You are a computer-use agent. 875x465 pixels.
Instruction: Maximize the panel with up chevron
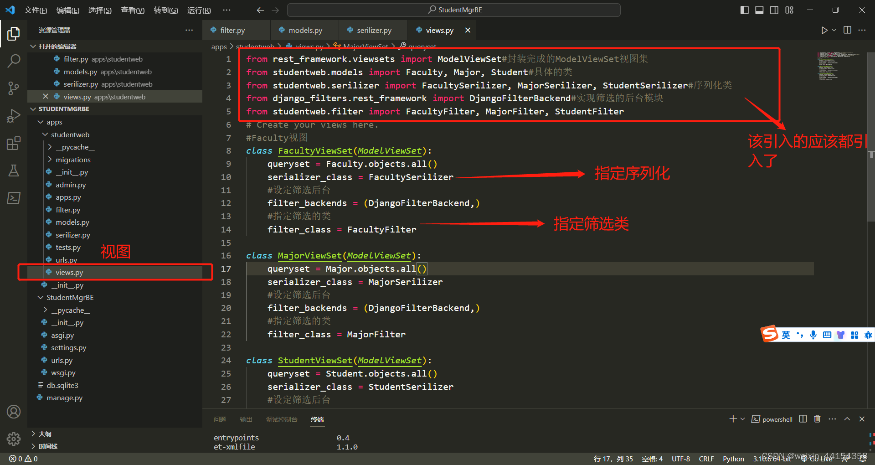point(847,419)
